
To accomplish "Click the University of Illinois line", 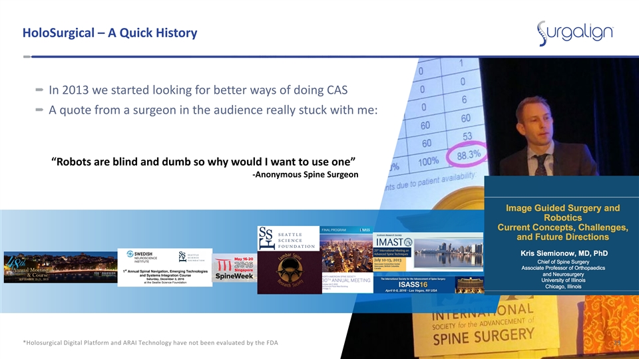I will 563,280.
